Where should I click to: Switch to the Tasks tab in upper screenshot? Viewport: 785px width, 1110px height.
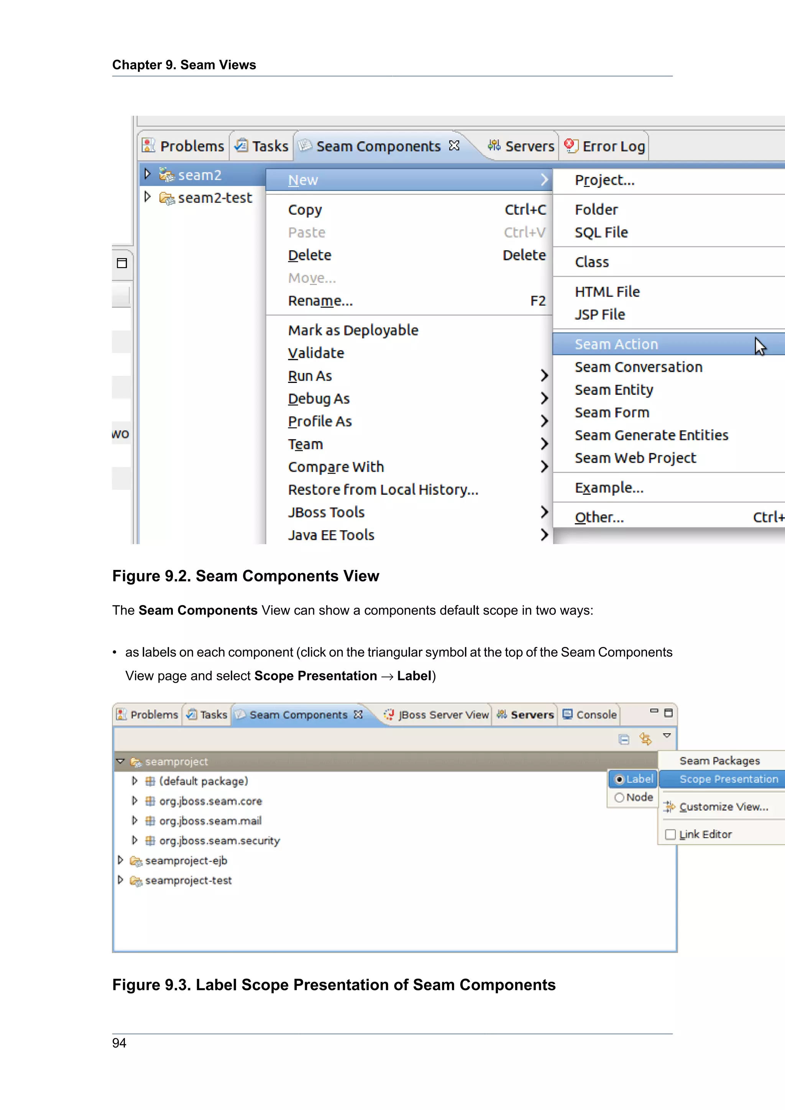coord(261,146)
